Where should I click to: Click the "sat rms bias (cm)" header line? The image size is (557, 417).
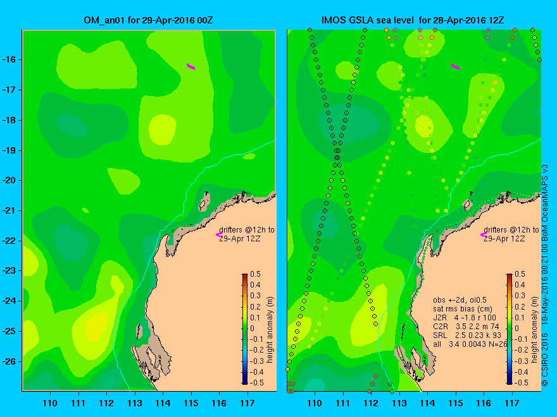(463, 309)
